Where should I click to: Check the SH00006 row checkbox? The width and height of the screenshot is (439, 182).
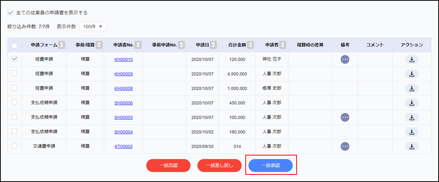[x=14, y=103]
